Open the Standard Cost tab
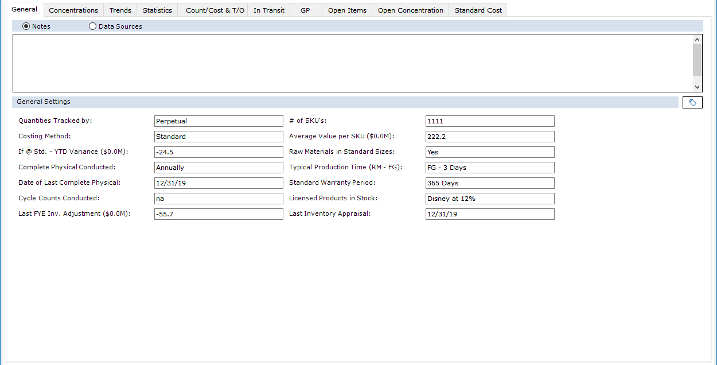The width and height of the screenshot is (717, 365). point(477,10)
